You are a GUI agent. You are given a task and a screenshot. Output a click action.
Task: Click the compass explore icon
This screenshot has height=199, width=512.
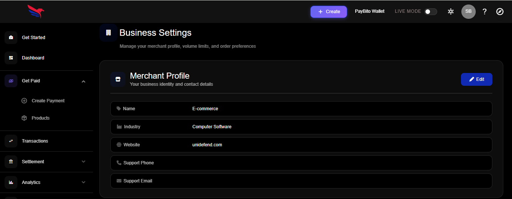[500, 12]
